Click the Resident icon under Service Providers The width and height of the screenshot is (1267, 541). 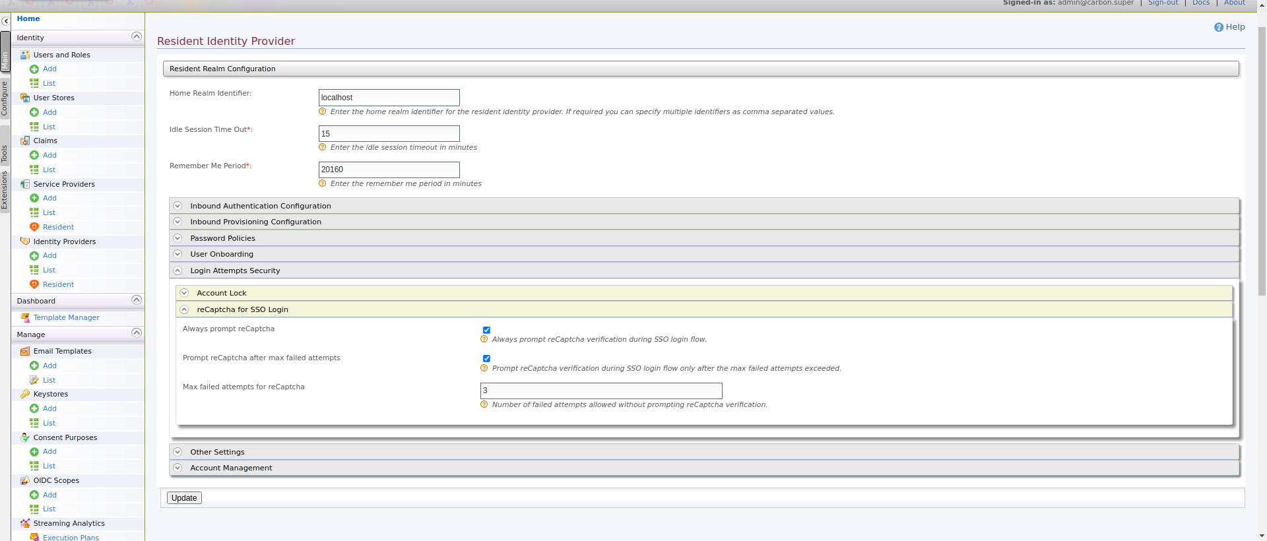point(34,227)
